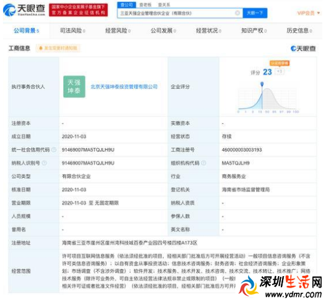Click the 营业期限 value 至 无固定期限
Viewport: 327px width, 301px height.
click(90, 203)
